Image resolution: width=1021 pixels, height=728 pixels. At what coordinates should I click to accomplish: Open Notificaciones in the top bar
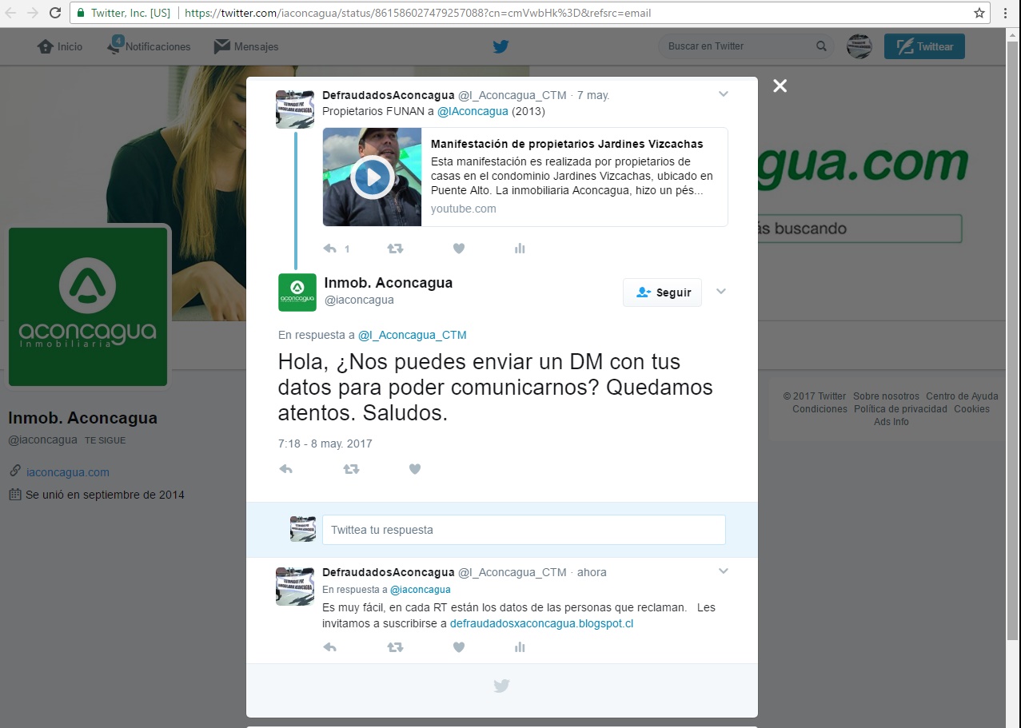149,46
